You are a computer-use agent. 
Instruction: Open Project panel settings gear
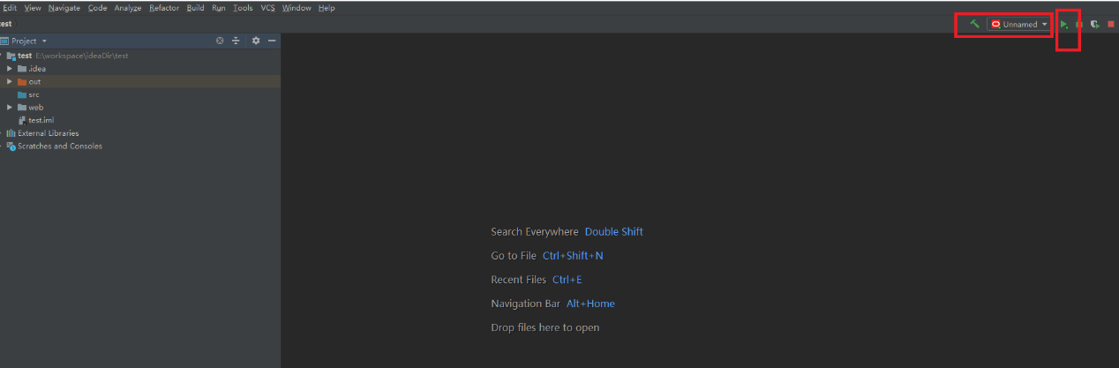[256, 41]
